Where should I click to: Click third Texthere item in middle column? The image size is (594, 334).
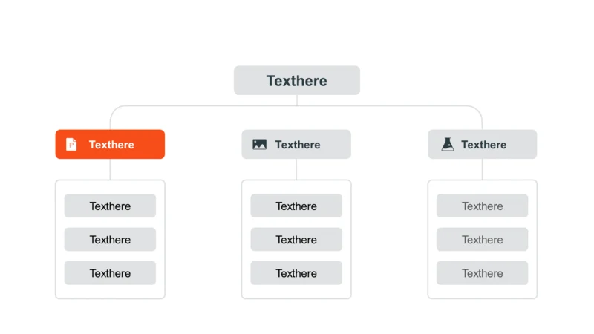click(296, 273)
